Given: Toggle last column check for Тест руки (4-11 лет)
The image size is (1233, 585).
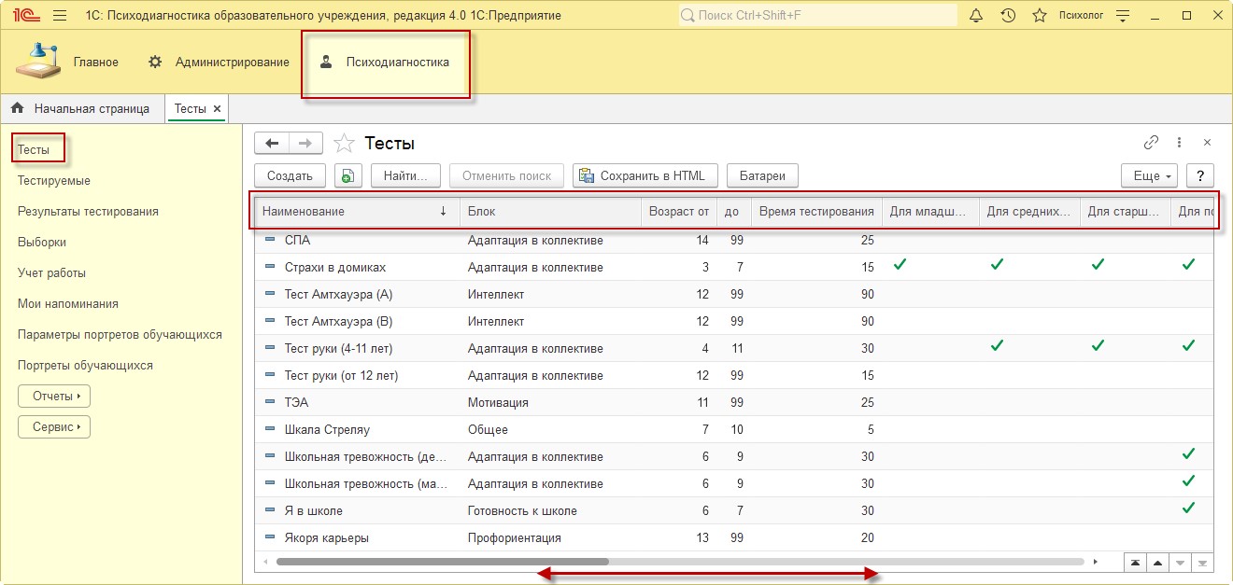Looking at the screenshot, I should click(1188, 346).
